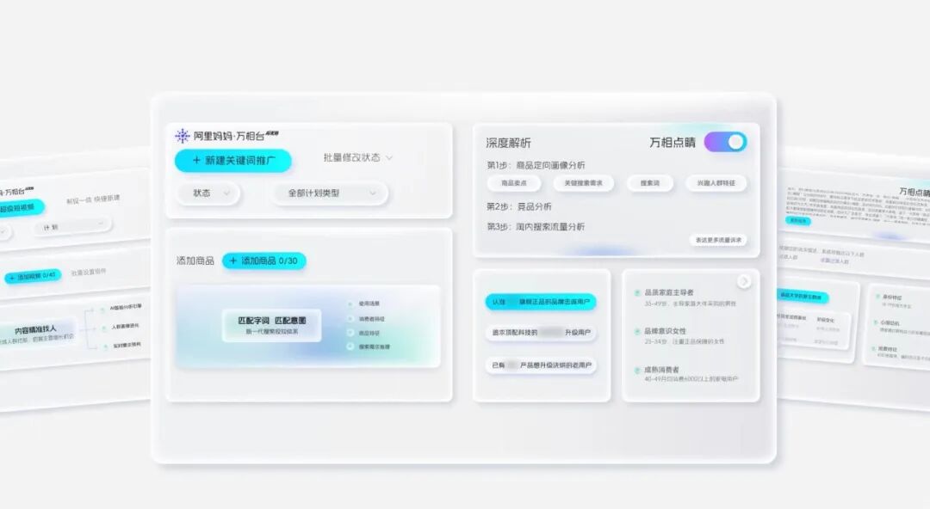Select the fourth bullet beside 匹配意图 card
Viewport: 930px width, 509px height.
pos(350,346)
